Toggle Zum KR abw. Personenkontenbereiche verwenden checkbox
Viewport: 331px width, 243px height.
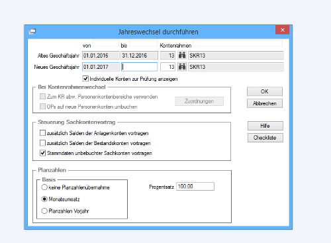pyautogui.click(x=42, y=97)
